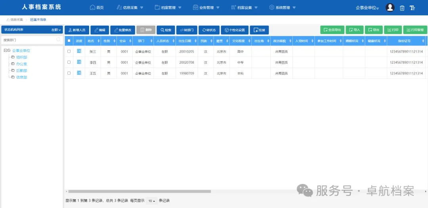Image resolution: width=428 pixels, height=208 pixels.
Task: Click the trash bin icon in header
Action: coord(402,8)
